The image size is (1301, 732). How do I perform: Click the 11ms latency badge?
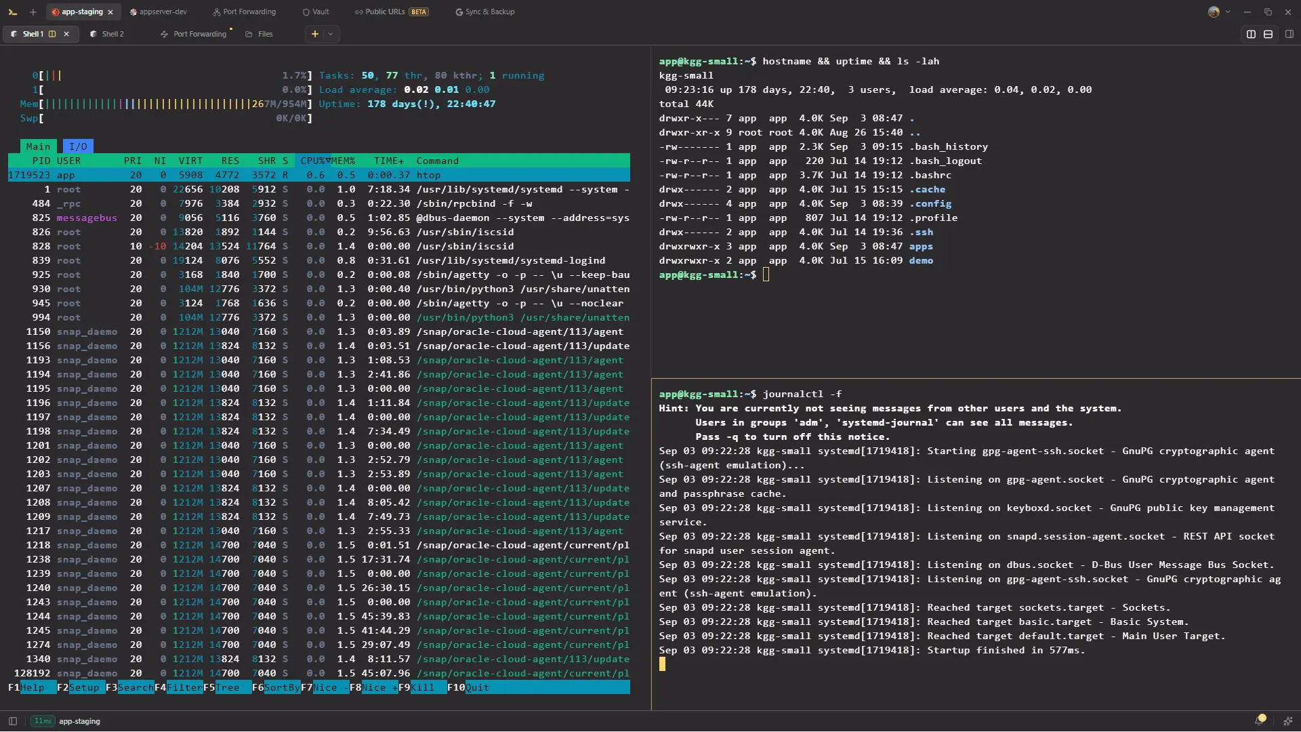pos(43,721)
